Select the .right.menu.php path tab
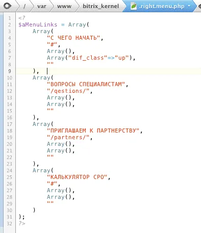Screen dimensions: 201x233 click(x=159, y=6)
